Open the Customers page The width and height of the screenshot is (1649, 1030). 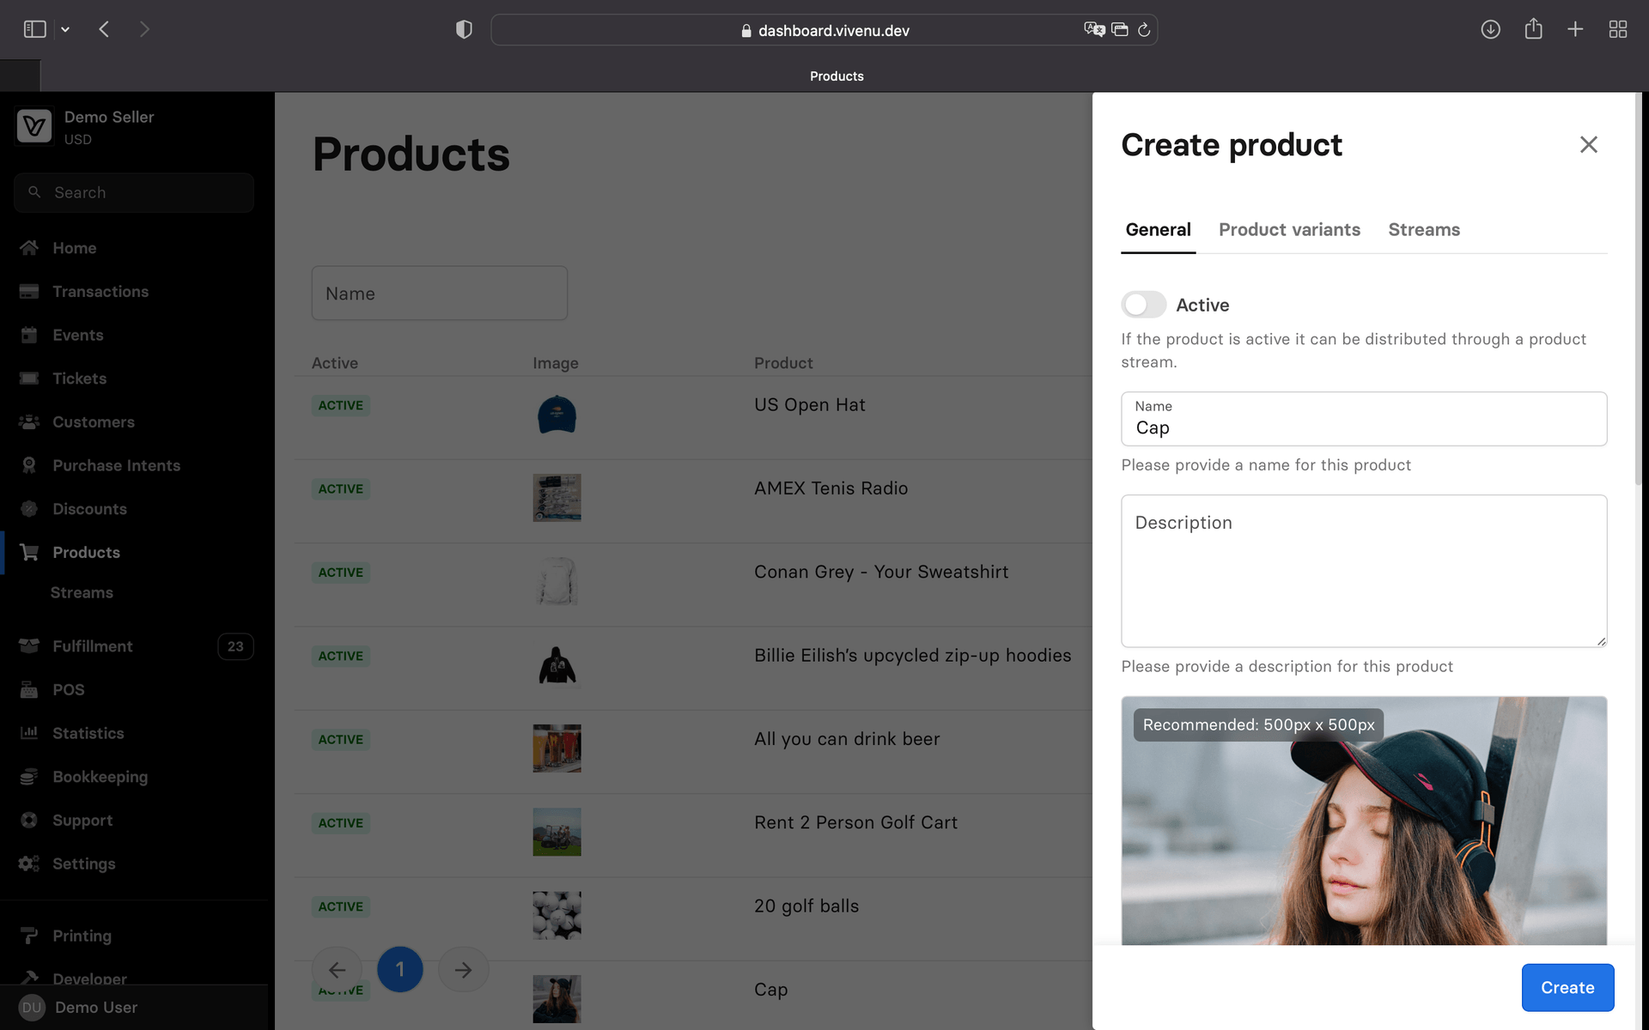(x=93, y=422)
